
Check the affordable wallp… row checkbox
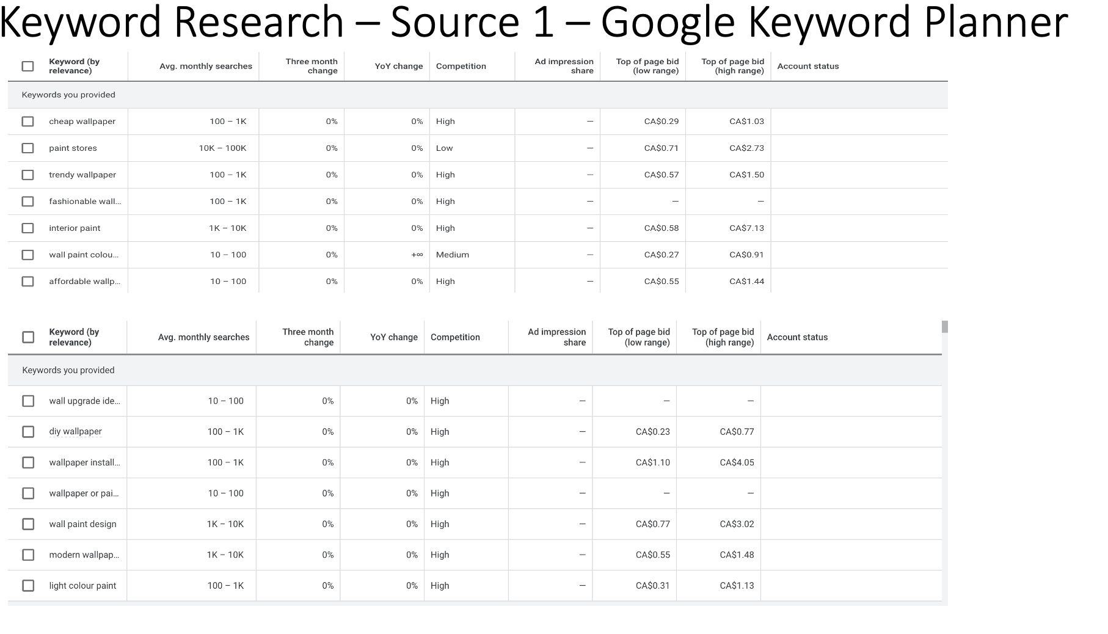tap(27, 282)
